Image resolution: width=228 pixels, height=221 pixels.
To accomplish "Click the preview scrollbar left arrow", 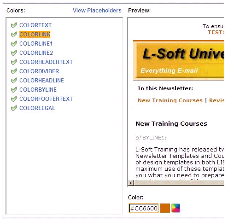I will tap(131, 183).
